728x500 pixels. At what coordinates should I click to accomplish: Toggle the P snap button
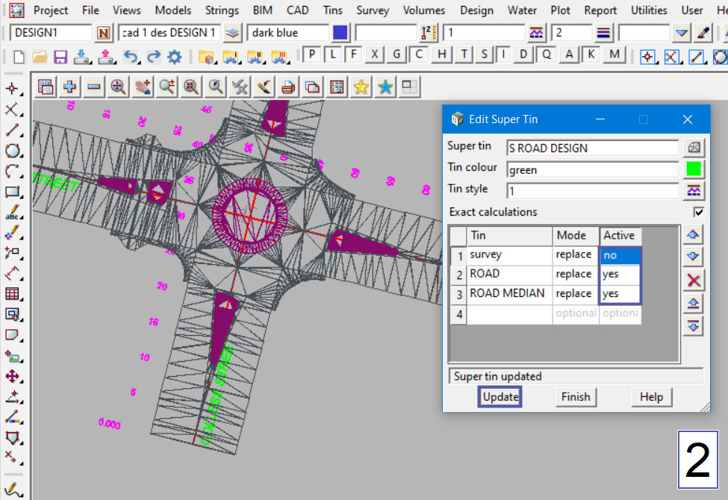pyautogui.click(x=311, y=54)
